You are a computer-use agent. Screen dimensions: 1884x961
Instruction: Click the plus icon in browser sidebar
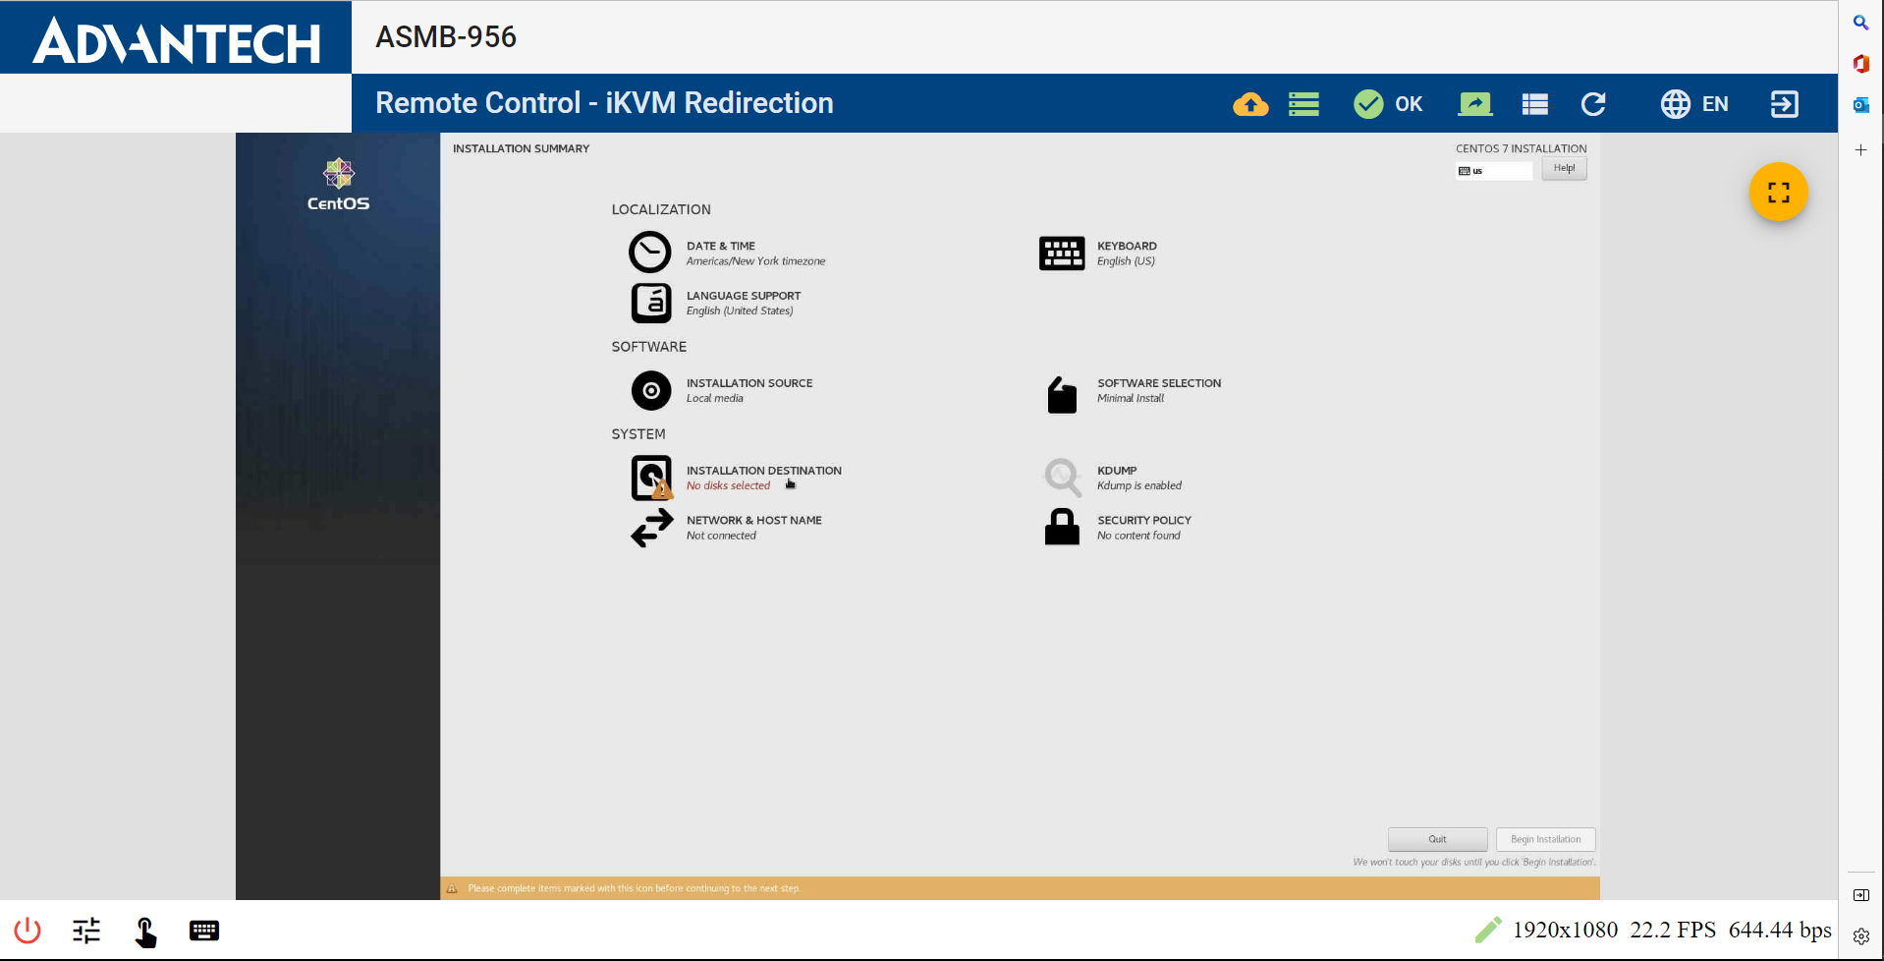(1860, 150)
